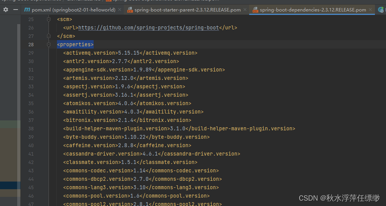The width and height of the screenshot is (386, 206).
Task: Click XML file icon on spring-boot-starter-parent tab
Action: (130, 10)
